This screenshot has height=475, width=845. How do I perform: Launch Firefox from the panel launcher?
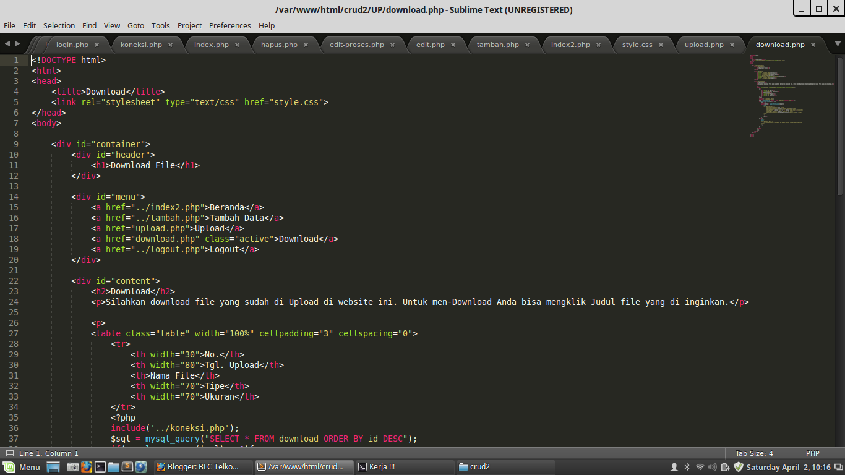click(x=87, y=467)
